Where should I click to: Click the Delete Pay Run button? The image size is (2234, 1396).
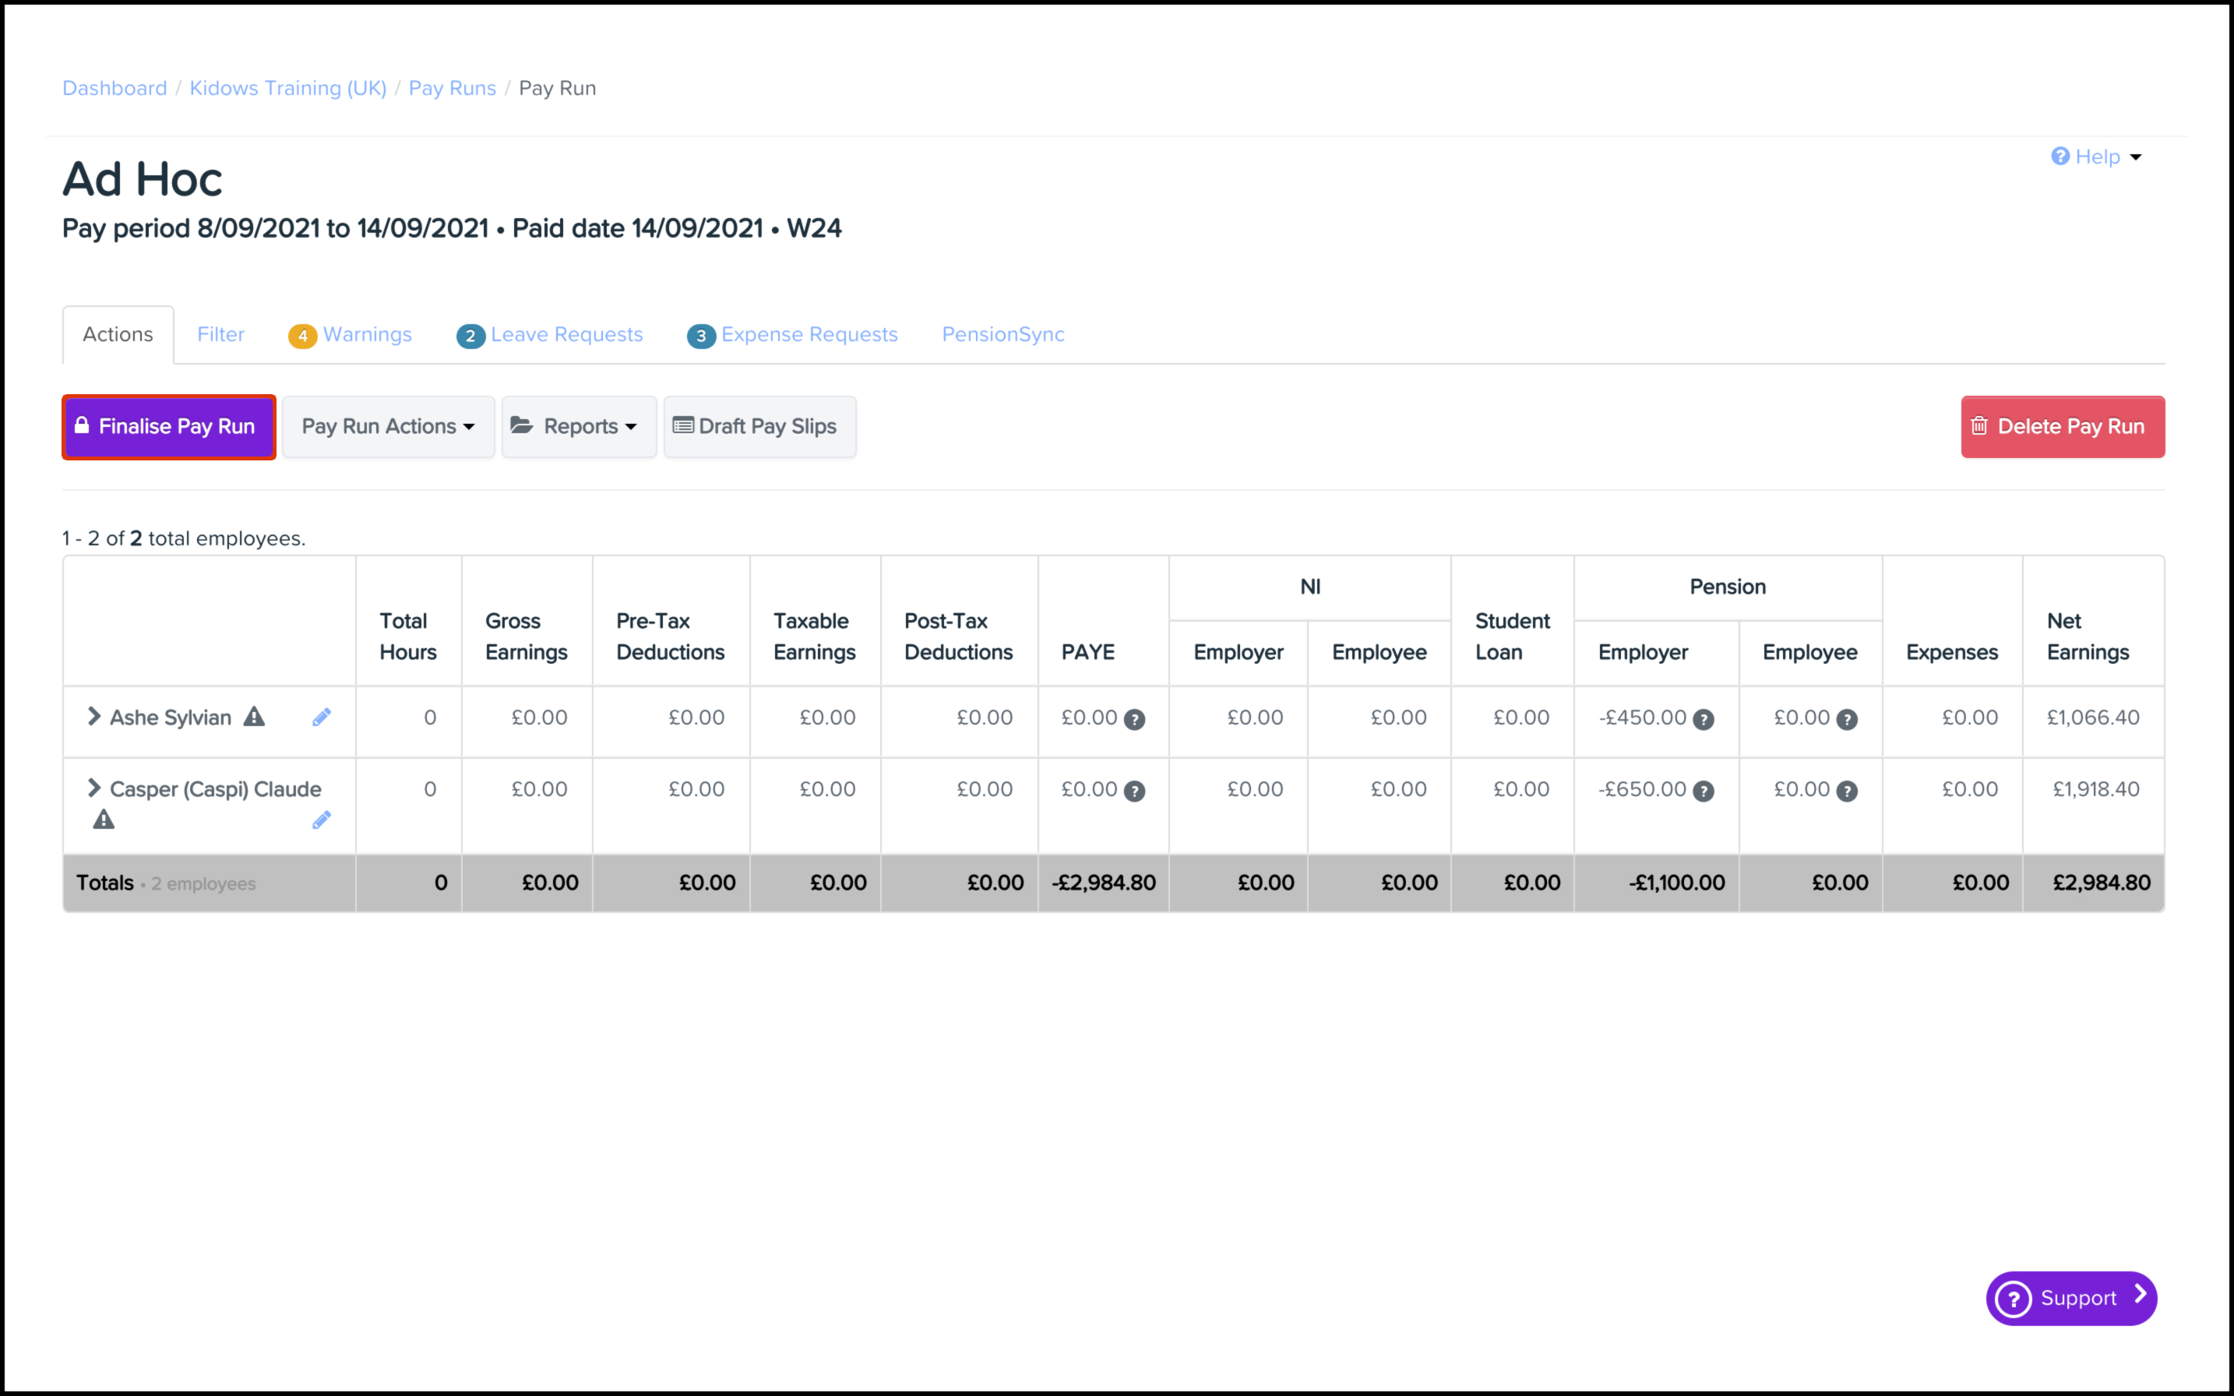(x=2061, y=427)
